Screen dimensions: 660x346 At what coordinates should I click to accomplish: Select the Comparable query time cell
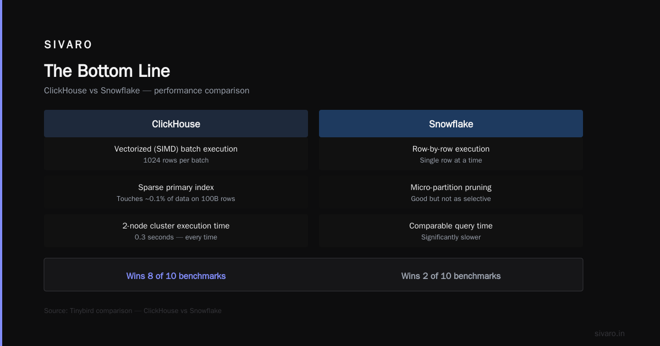451,231
